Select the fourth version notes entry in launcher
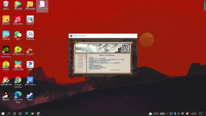The height and width of the screenshot is (116, 206). (x=80, y=67)
